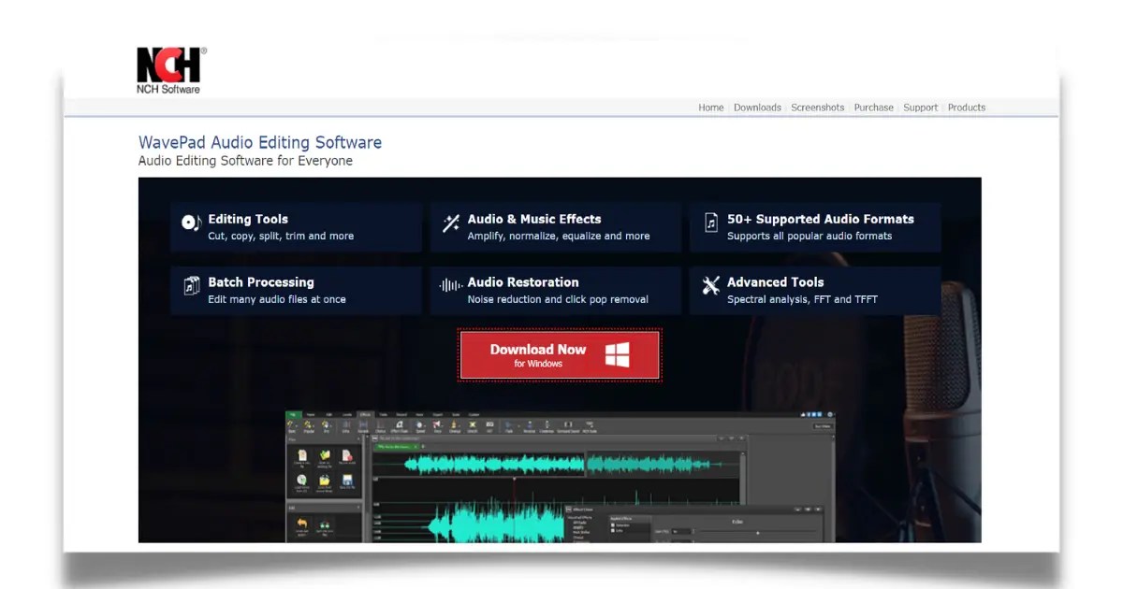Enable the Selection checkbox in the Echo dialog
The image size is (1123, 589).
pyautogui.click(x=612, y=525)
